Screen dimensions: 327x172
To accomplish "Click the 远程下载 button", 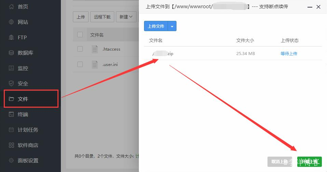I will (x=102, y=17).
